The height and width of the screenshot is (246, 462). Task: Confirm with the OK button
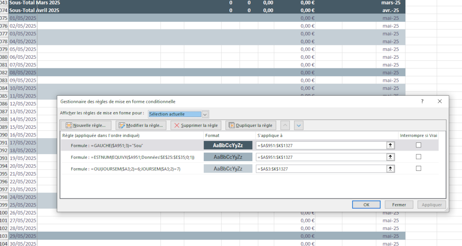point(366,205)
